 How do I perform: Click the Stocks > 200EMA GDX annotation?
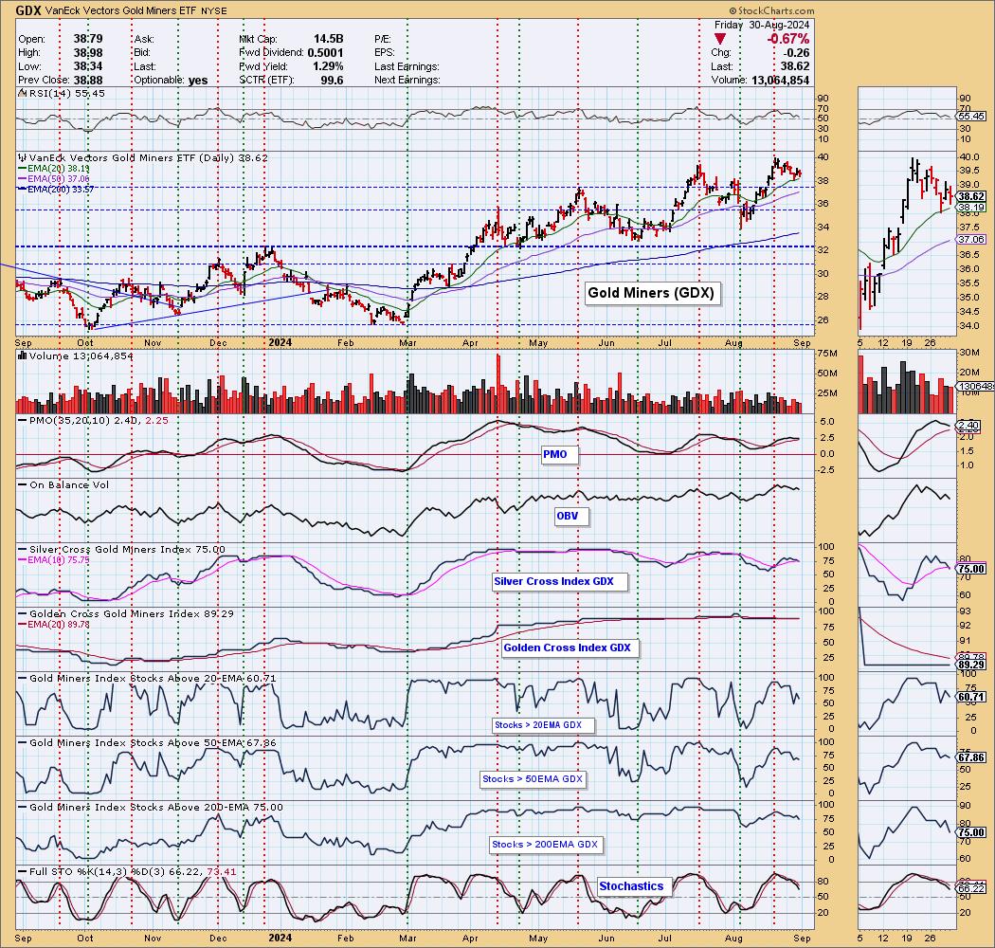coord(545,845)
